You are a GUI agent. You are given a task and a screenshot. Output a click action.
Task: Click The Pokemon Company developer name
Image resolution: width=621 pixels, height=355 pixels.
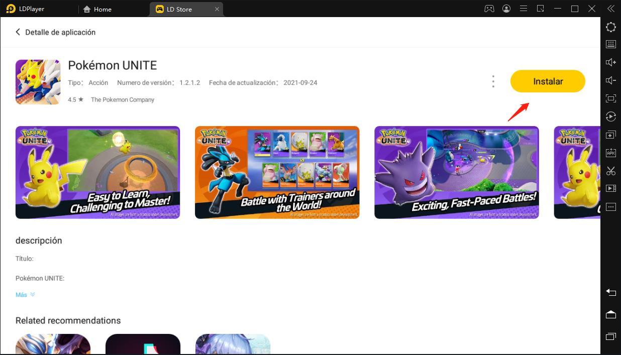123,100
